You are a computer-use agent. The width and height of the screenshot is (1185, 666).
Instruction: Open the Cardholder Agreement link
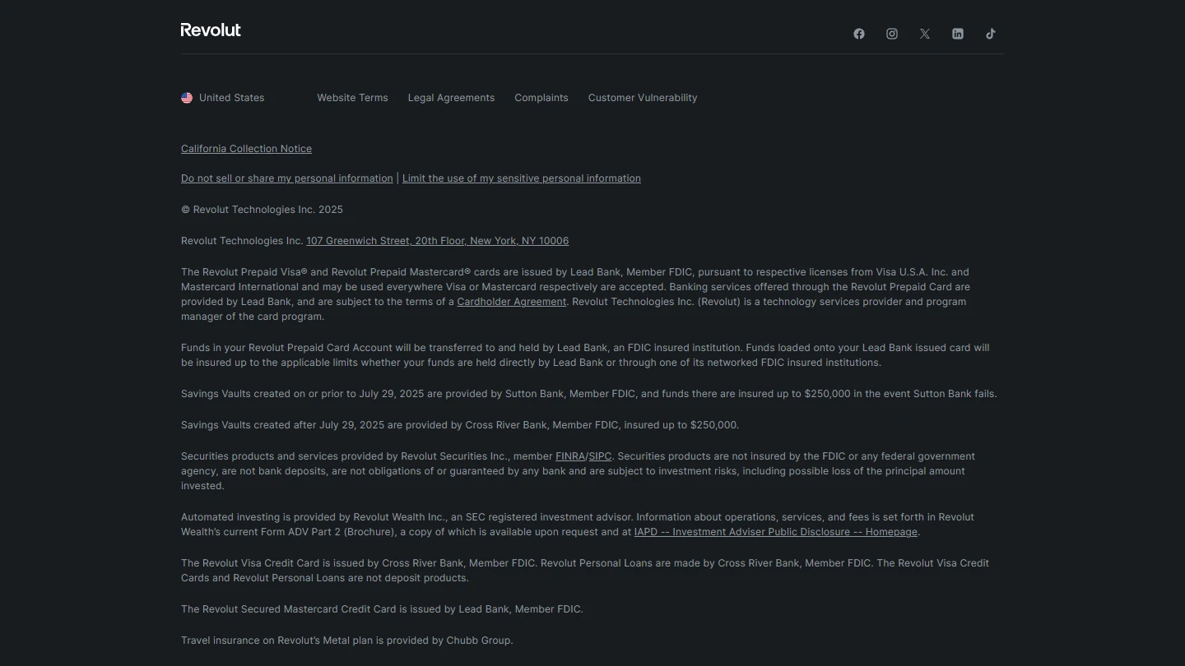pos(511,302)
